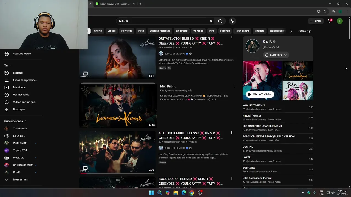Select the Pirlo chip
The height and width of the screenshot is (197, 351).
click(212, 31)
